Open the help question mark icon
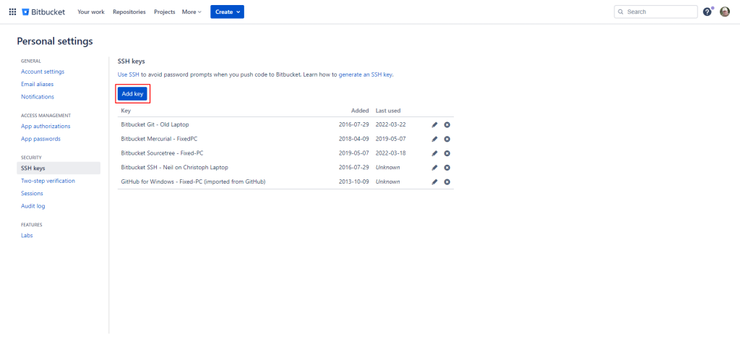740x342 pixels. pyautogui.click(x=707, y=12)
